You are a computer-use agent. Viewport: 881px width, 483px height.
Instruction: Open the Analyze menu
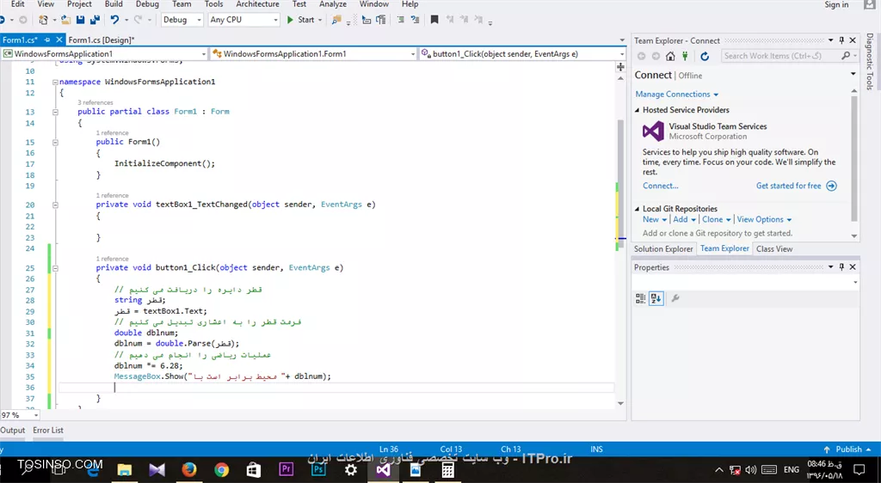[333, 4]
